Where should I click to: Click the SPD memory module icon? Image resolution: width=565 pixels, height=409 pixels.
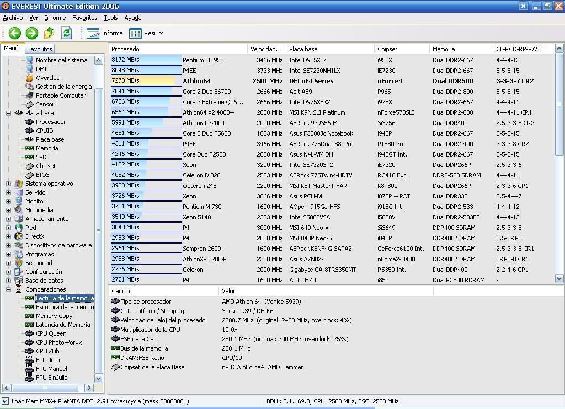coord(29,157)
